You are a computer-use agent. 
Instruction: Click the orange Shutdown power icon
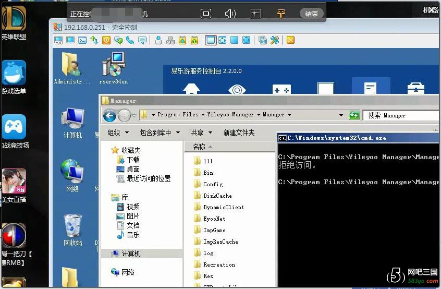pos(106,40)
